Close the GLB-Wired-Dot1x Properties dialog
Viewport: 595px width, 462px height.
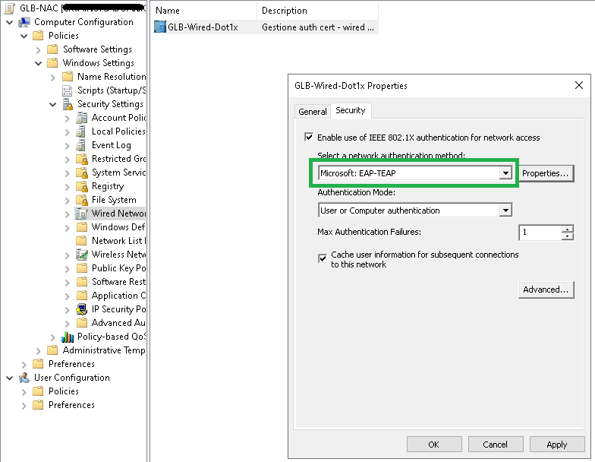tap(578, 85)
